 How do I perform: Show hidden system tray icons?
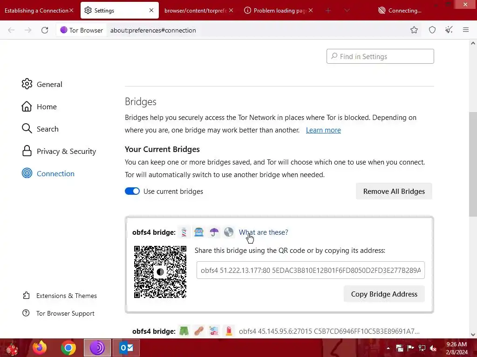[x=388, y=348]
